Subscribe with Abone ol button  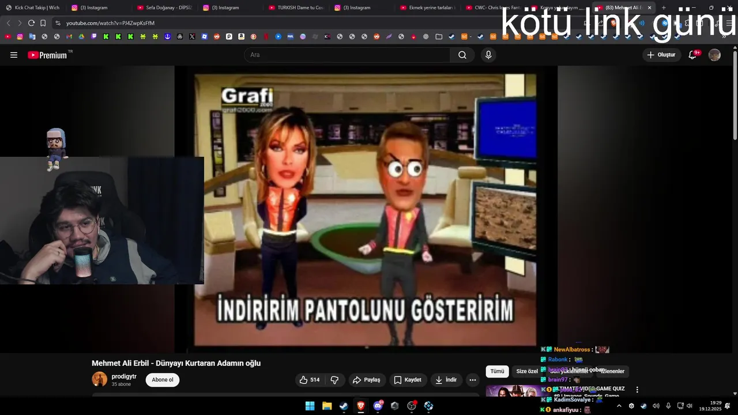(163, 380)
